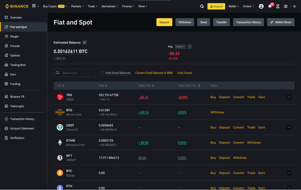Click the header Withdraw button
The width and height of the screenshot is (301, 190).
pyautogui.click(x=185, y=22)
